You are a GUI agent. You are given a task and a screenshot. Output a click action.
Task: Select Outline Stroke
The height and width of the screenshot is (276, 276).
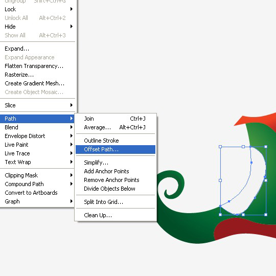pyautogui.click(x=116, y=141)
